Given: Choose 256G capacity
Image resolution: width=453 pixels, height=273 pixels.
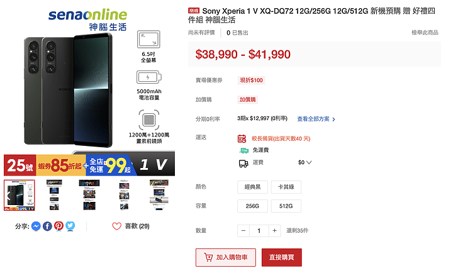Looking at the screenshot, I should point(252,206).
